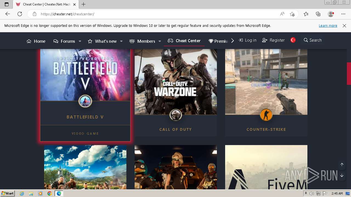Viewport: 351px width, 197px height.
Task: Follow the Learn more link
Action: click(x=328, y=25)
